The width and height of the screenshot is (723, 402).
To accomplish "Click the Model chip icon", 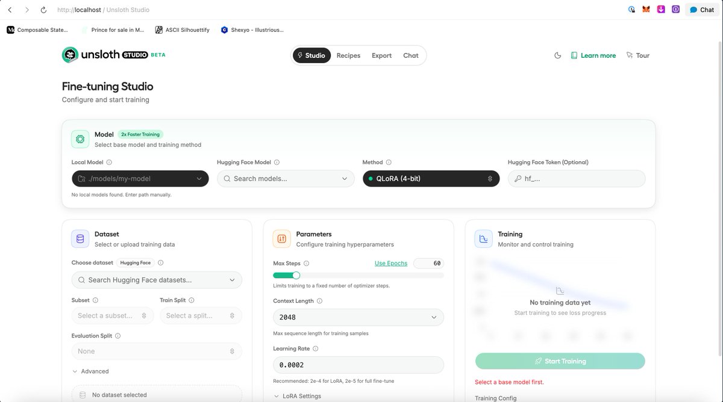I will 80,139.
